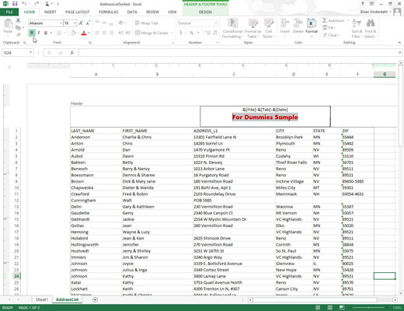This screenshot has height=311, width=404.
Task: Click the Save icon in quick access toolbar
Action: pyautogui.click(x=15, y=4)
